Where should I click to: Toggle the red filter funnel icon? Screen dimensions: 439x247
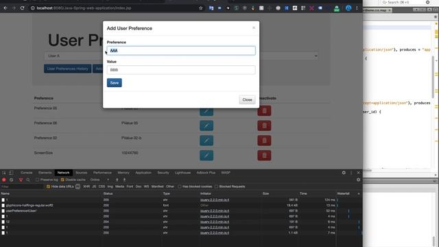pyautogui.click(x=21, y=180)
